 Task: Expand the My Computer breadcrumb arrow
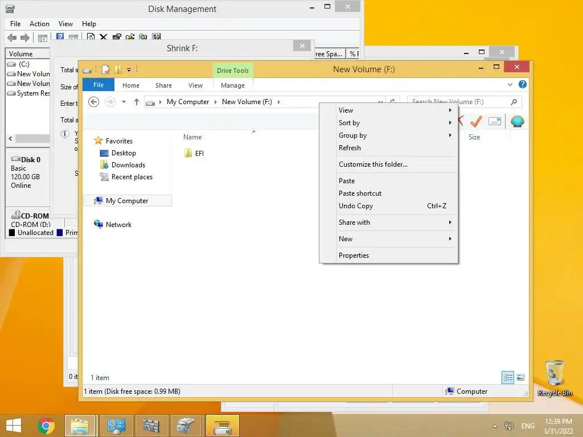coord(215,102)
